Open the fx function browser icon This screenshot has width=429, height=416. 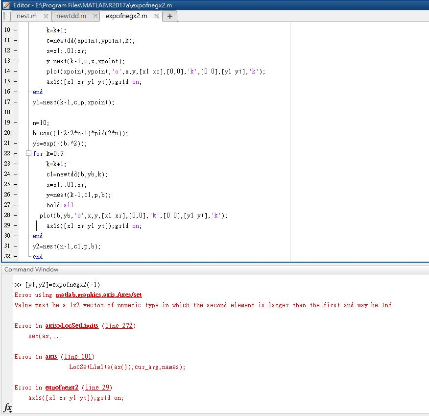pos(8,408)
